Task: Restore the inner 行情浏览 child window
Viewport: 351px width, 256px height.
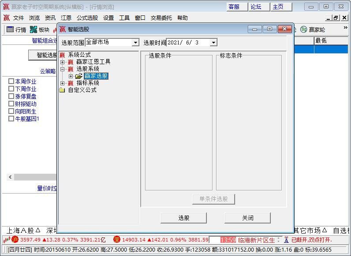Action: tap(336, 18)
